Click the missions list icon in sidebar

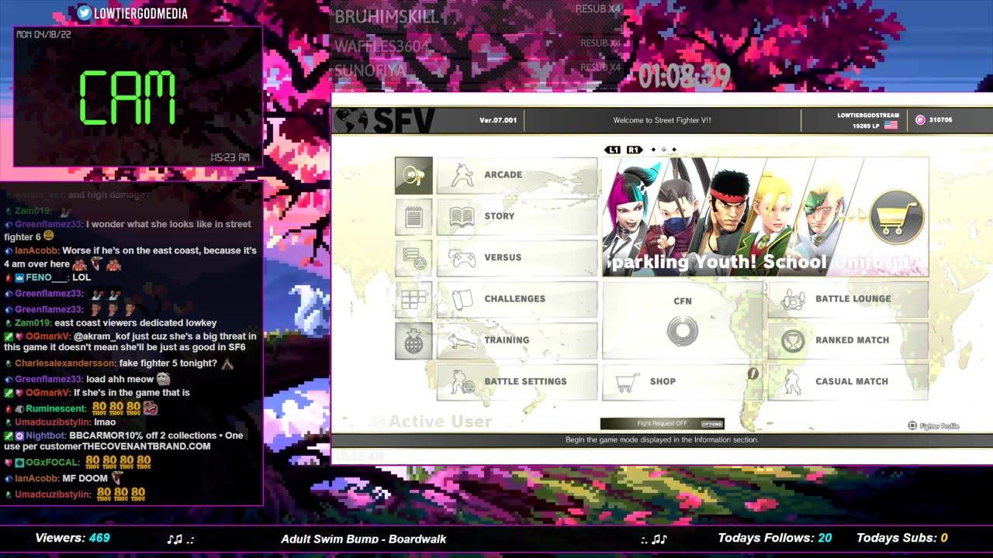(413, 258)
